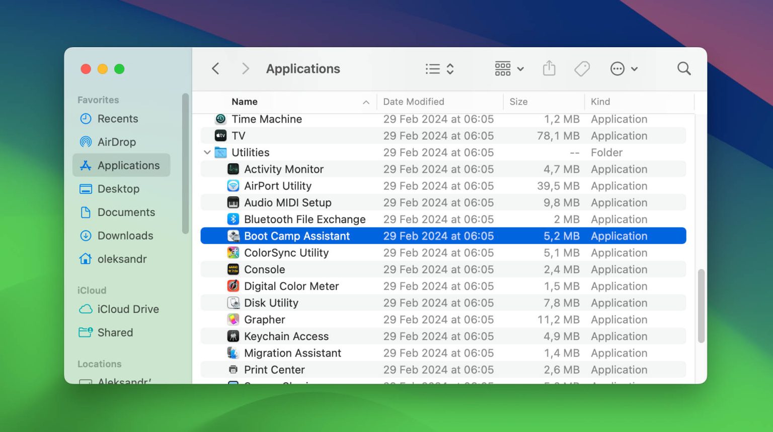
Task: Open the Group By grid dropdown
Action: click(x=509, y=69)
